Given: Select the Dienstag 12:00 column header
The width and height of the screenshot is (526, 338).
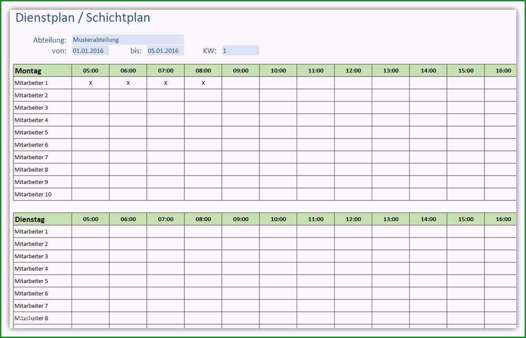Looking at the screenshot, I should (x=353, y=219).
